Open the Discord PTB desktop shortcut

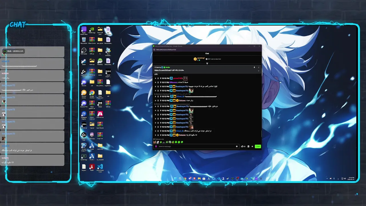pos(84,104)
